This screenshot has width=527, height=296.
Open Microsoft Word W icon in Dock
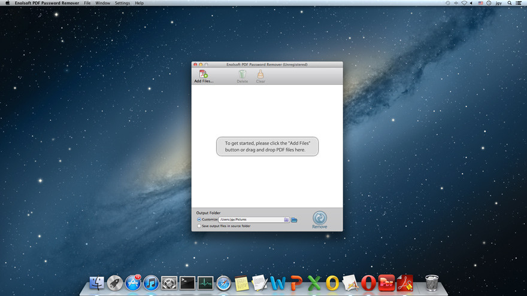[x=278, y=283]
